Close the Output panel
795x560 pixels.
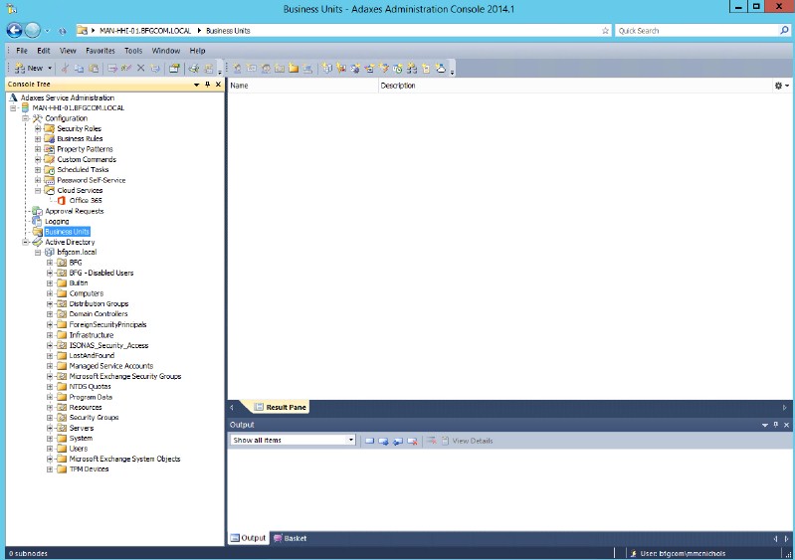[787, 425]
